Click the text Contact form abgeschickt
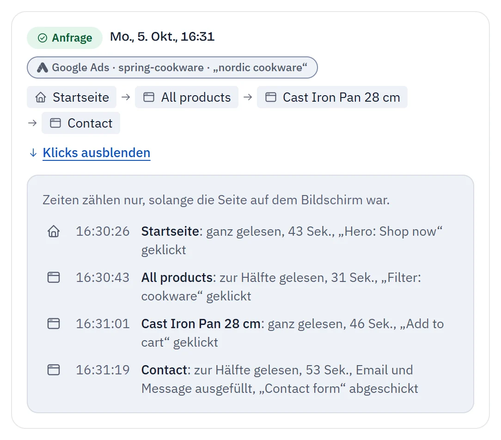The width and height of the screenshot is (501, 440). 339,389
